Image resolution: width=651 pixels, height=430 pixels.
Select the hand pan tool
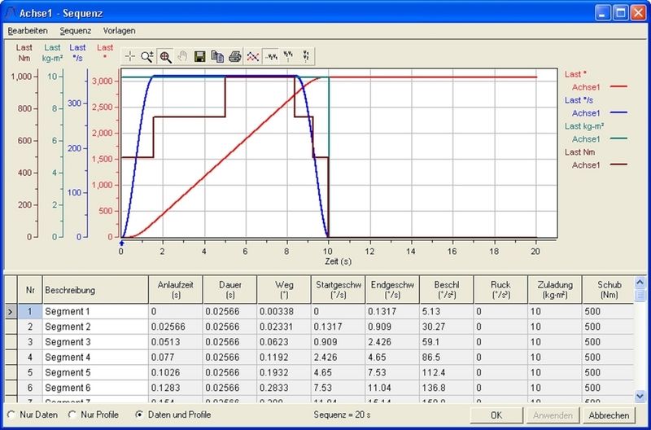tap(182, 56)
